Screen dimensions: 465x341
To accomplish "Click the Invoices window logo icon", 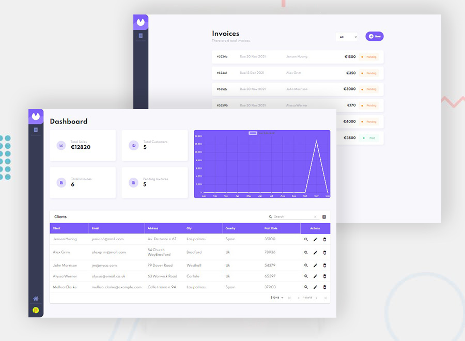I will tap(141, 22).
